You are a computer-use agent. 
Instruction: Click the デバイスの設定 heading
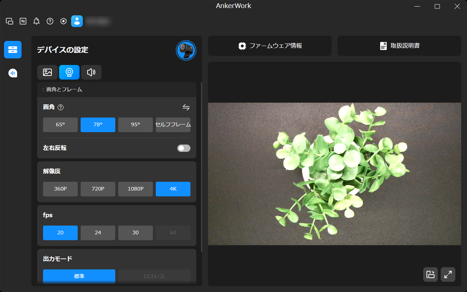coord(63,50)
